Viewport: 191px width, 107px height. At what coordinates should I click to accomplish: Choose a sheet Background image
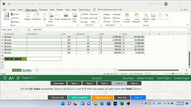66,17
